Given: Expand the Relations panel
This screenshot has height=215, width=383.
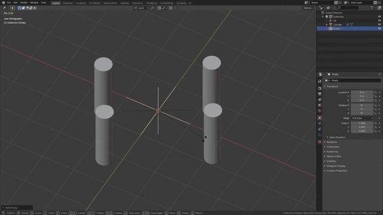Looking at the screenshot, I should click(332, 142).
